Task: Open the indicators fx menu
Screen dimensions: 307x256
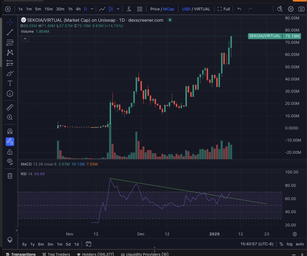Action: (x=129, y=9)
